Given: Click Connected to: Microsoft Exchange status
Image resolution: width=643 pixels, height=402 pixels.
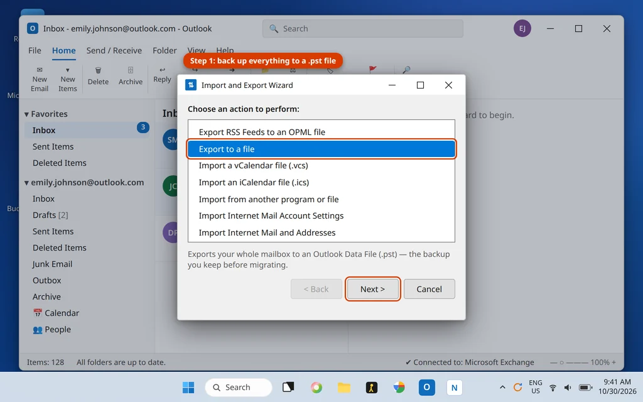Looking at the screenshot, I should [470, 362].
